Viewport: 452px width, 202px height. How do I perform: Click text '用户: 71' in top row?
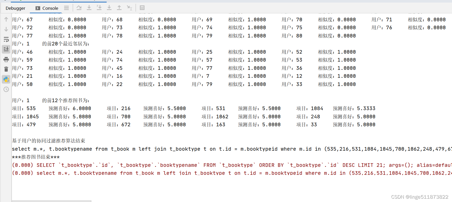pos(382,20)
